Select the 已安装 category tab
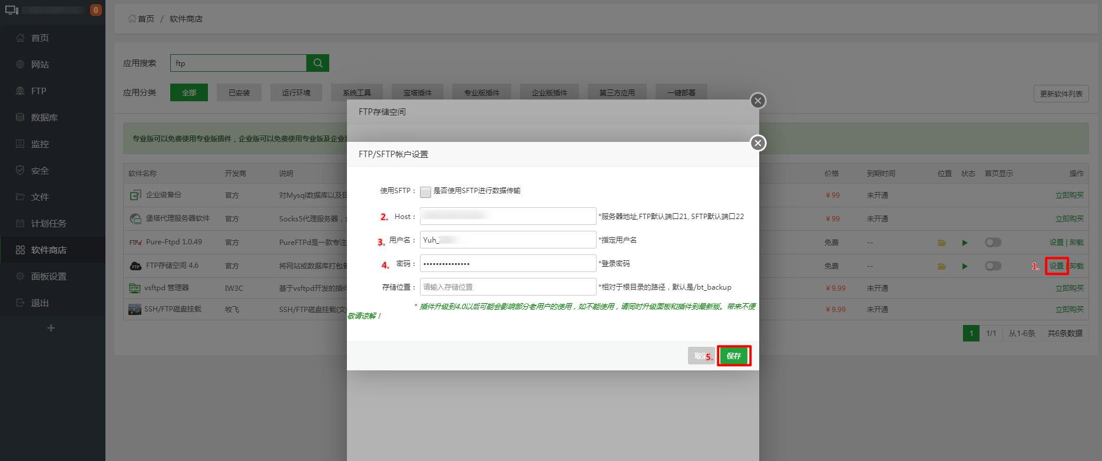 239,92
